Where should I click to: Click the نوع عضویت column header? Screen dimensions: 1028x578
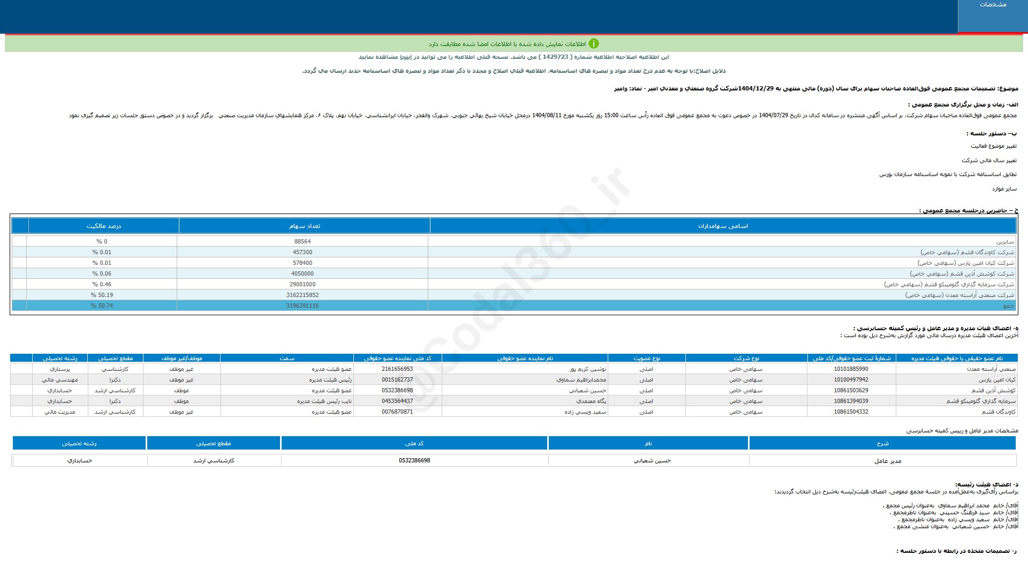[x=647, y=359]
